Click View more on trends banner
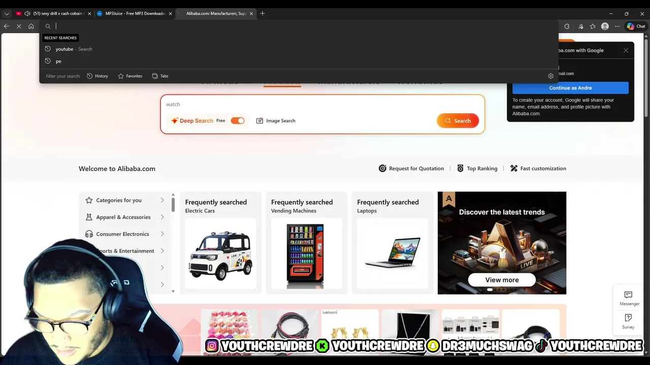 point(502,280)
